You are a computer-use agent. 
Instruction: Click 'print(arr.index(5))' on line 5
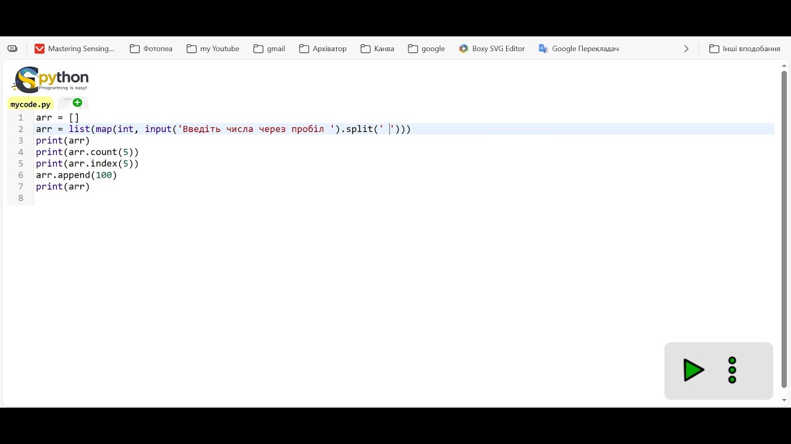(87, 163)
